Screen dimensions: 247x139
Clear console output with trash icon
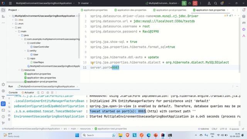coord(9,120)
